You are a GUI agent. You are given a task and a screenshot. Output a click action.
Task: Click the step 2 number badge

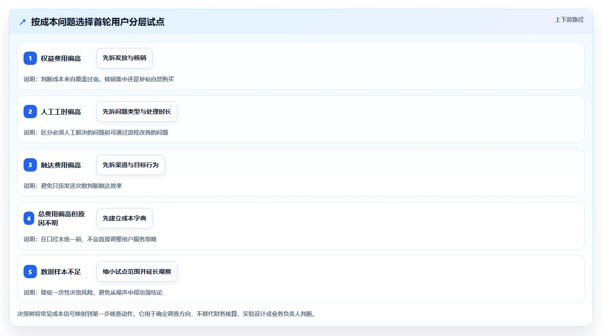click(30, 112)
